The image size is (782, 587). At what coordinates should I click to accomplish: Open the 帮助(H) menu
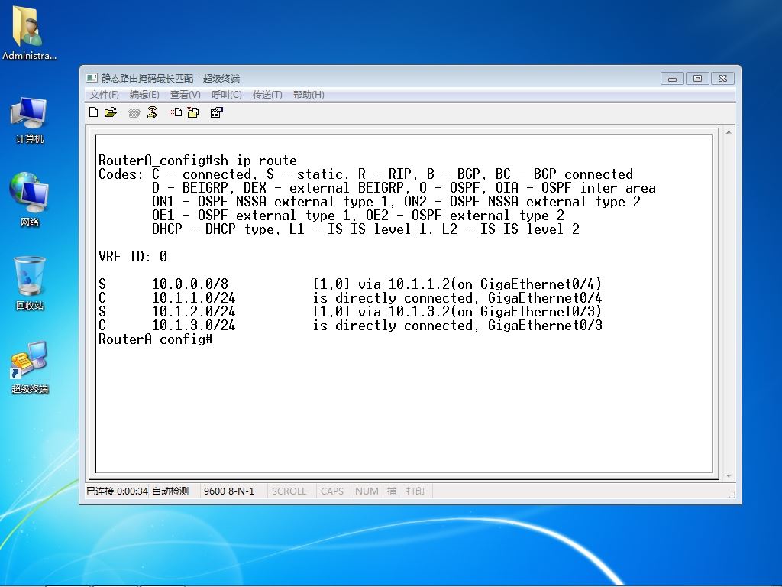coord(309,94)
